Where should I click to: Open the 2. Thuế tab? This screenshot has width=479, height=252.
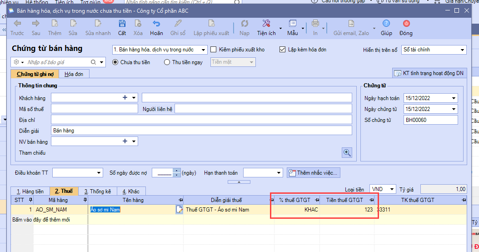(x=64, y=191)
